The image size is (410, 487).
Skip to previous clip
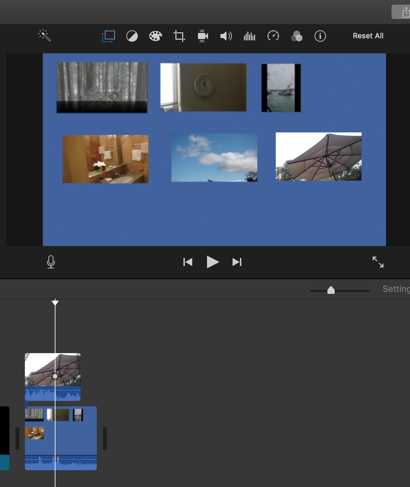click(x=188, y=262)
